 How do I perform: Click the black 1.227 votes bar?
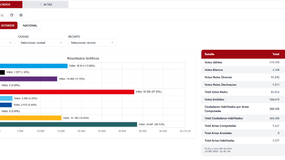tap(2, 73)
